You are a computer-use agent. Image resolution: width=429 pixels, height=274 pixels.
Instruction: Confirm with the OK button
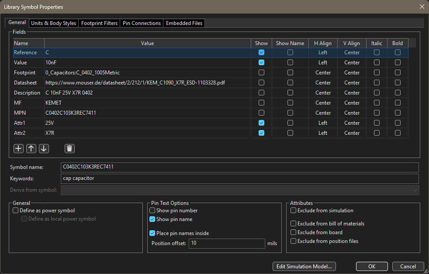tap(372, 266)
